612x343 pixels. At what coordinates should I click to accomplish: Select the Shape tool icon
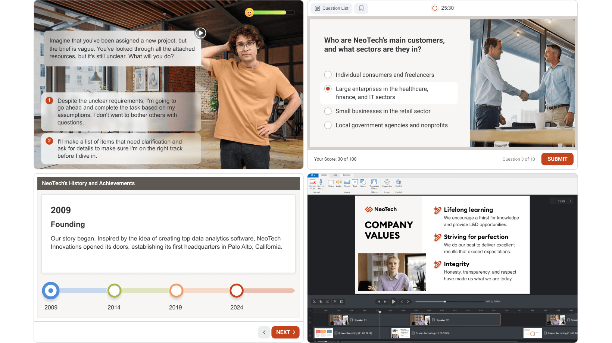click(x=363, y=182)
